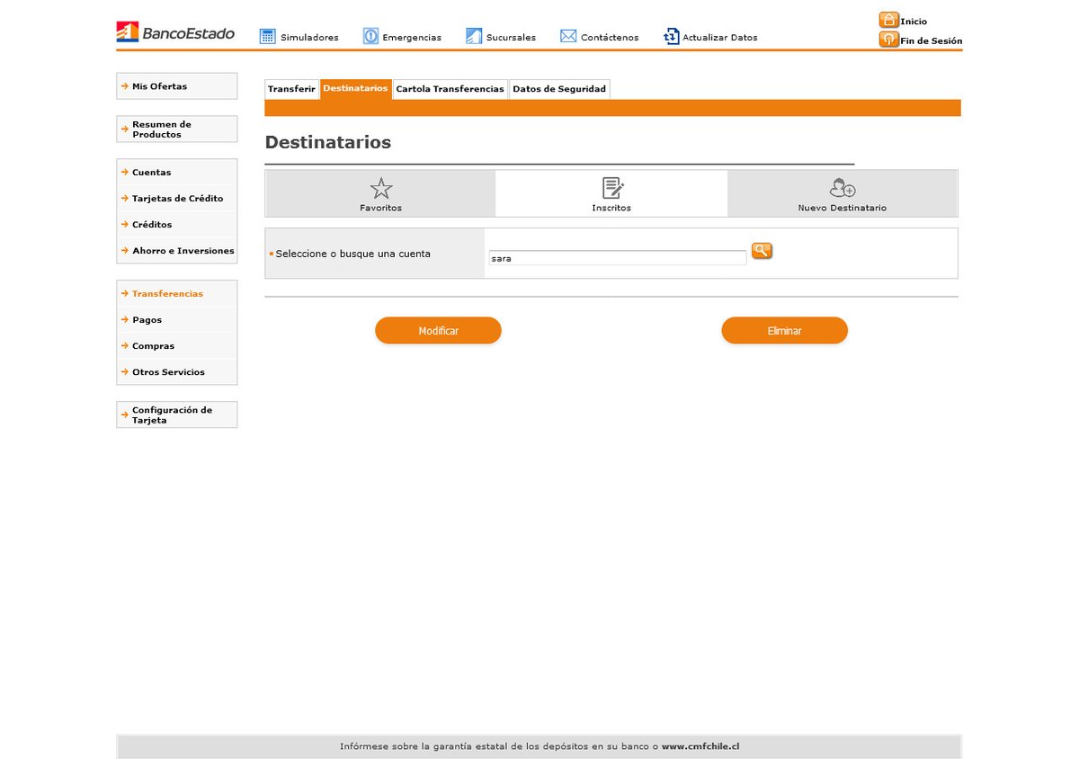Click the Sucursales link text

511,38
